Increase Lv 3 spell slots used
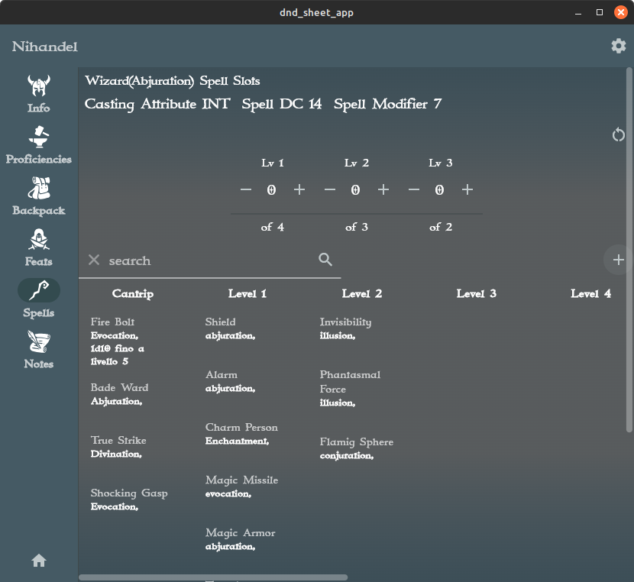 coord(467,189)
